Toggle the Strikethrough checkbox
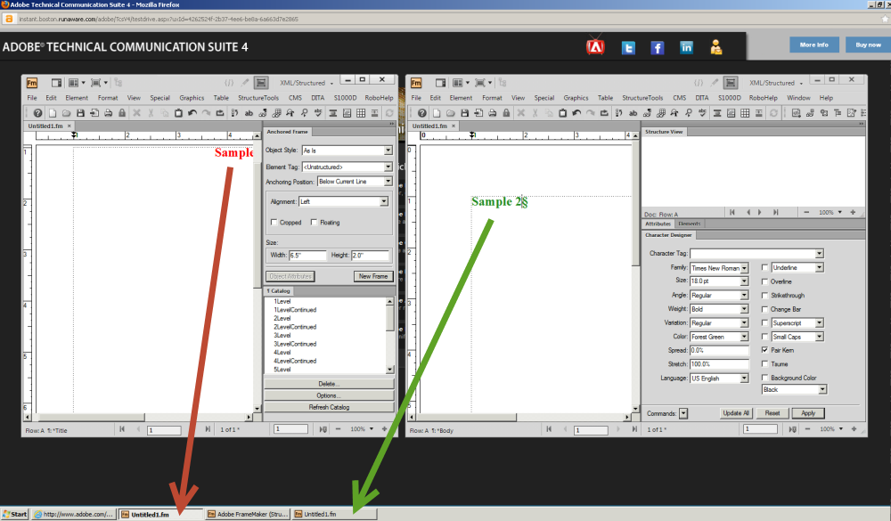The width and height of the screenshot is (891, 521). coord(764,296)
